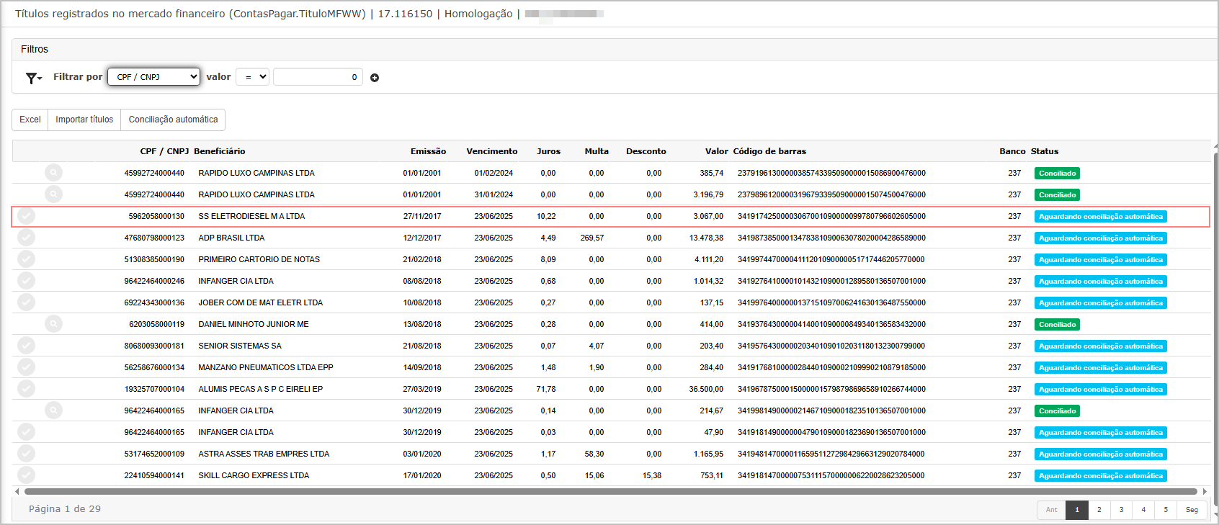1219x525 pixels.
Task: Open magnifier for INFANGER 214,67 row
Action: click(53, 410)
